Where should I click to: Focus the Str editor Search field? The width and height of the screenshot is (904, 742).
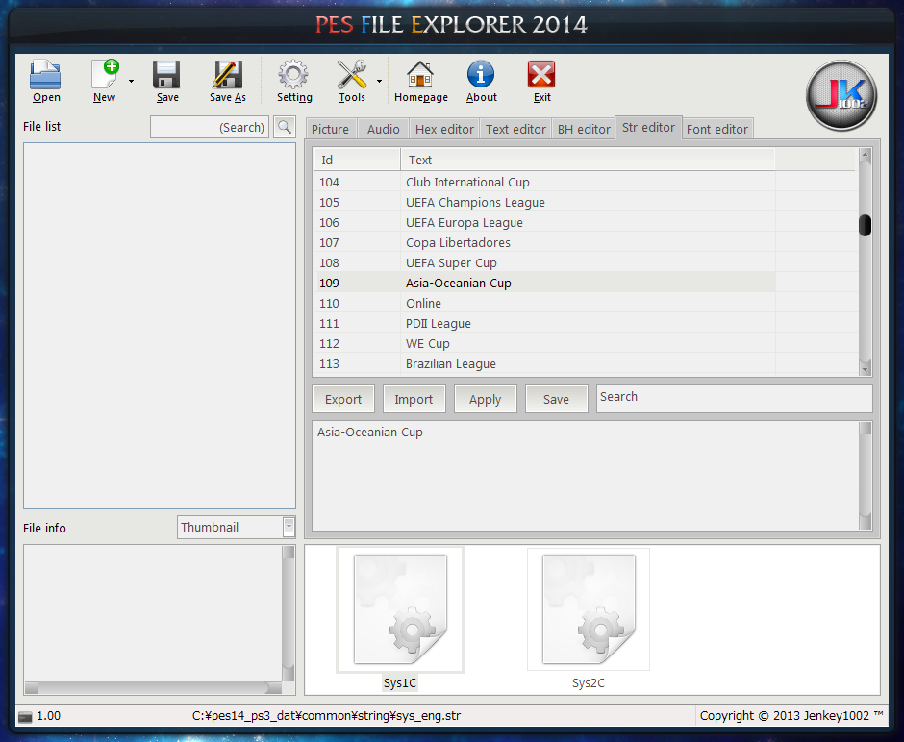(734, 398)
